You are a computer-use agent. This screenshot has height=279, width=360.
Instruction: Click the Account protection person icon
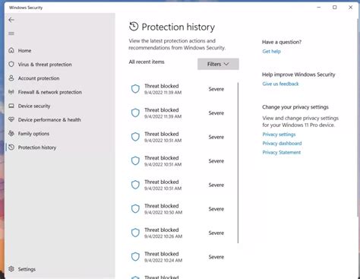point(11,78)
